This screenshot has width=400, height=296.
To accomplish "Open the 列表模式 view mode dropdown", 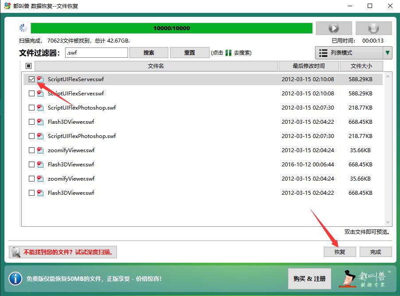I will (x=348, y=53).
